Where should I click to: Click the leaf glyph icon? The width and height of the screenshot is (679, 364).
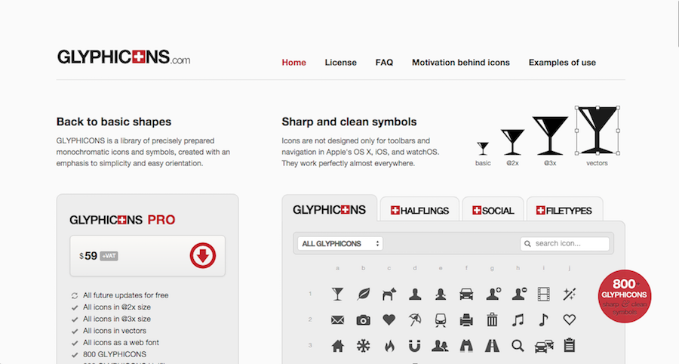[x=363, y=294]
